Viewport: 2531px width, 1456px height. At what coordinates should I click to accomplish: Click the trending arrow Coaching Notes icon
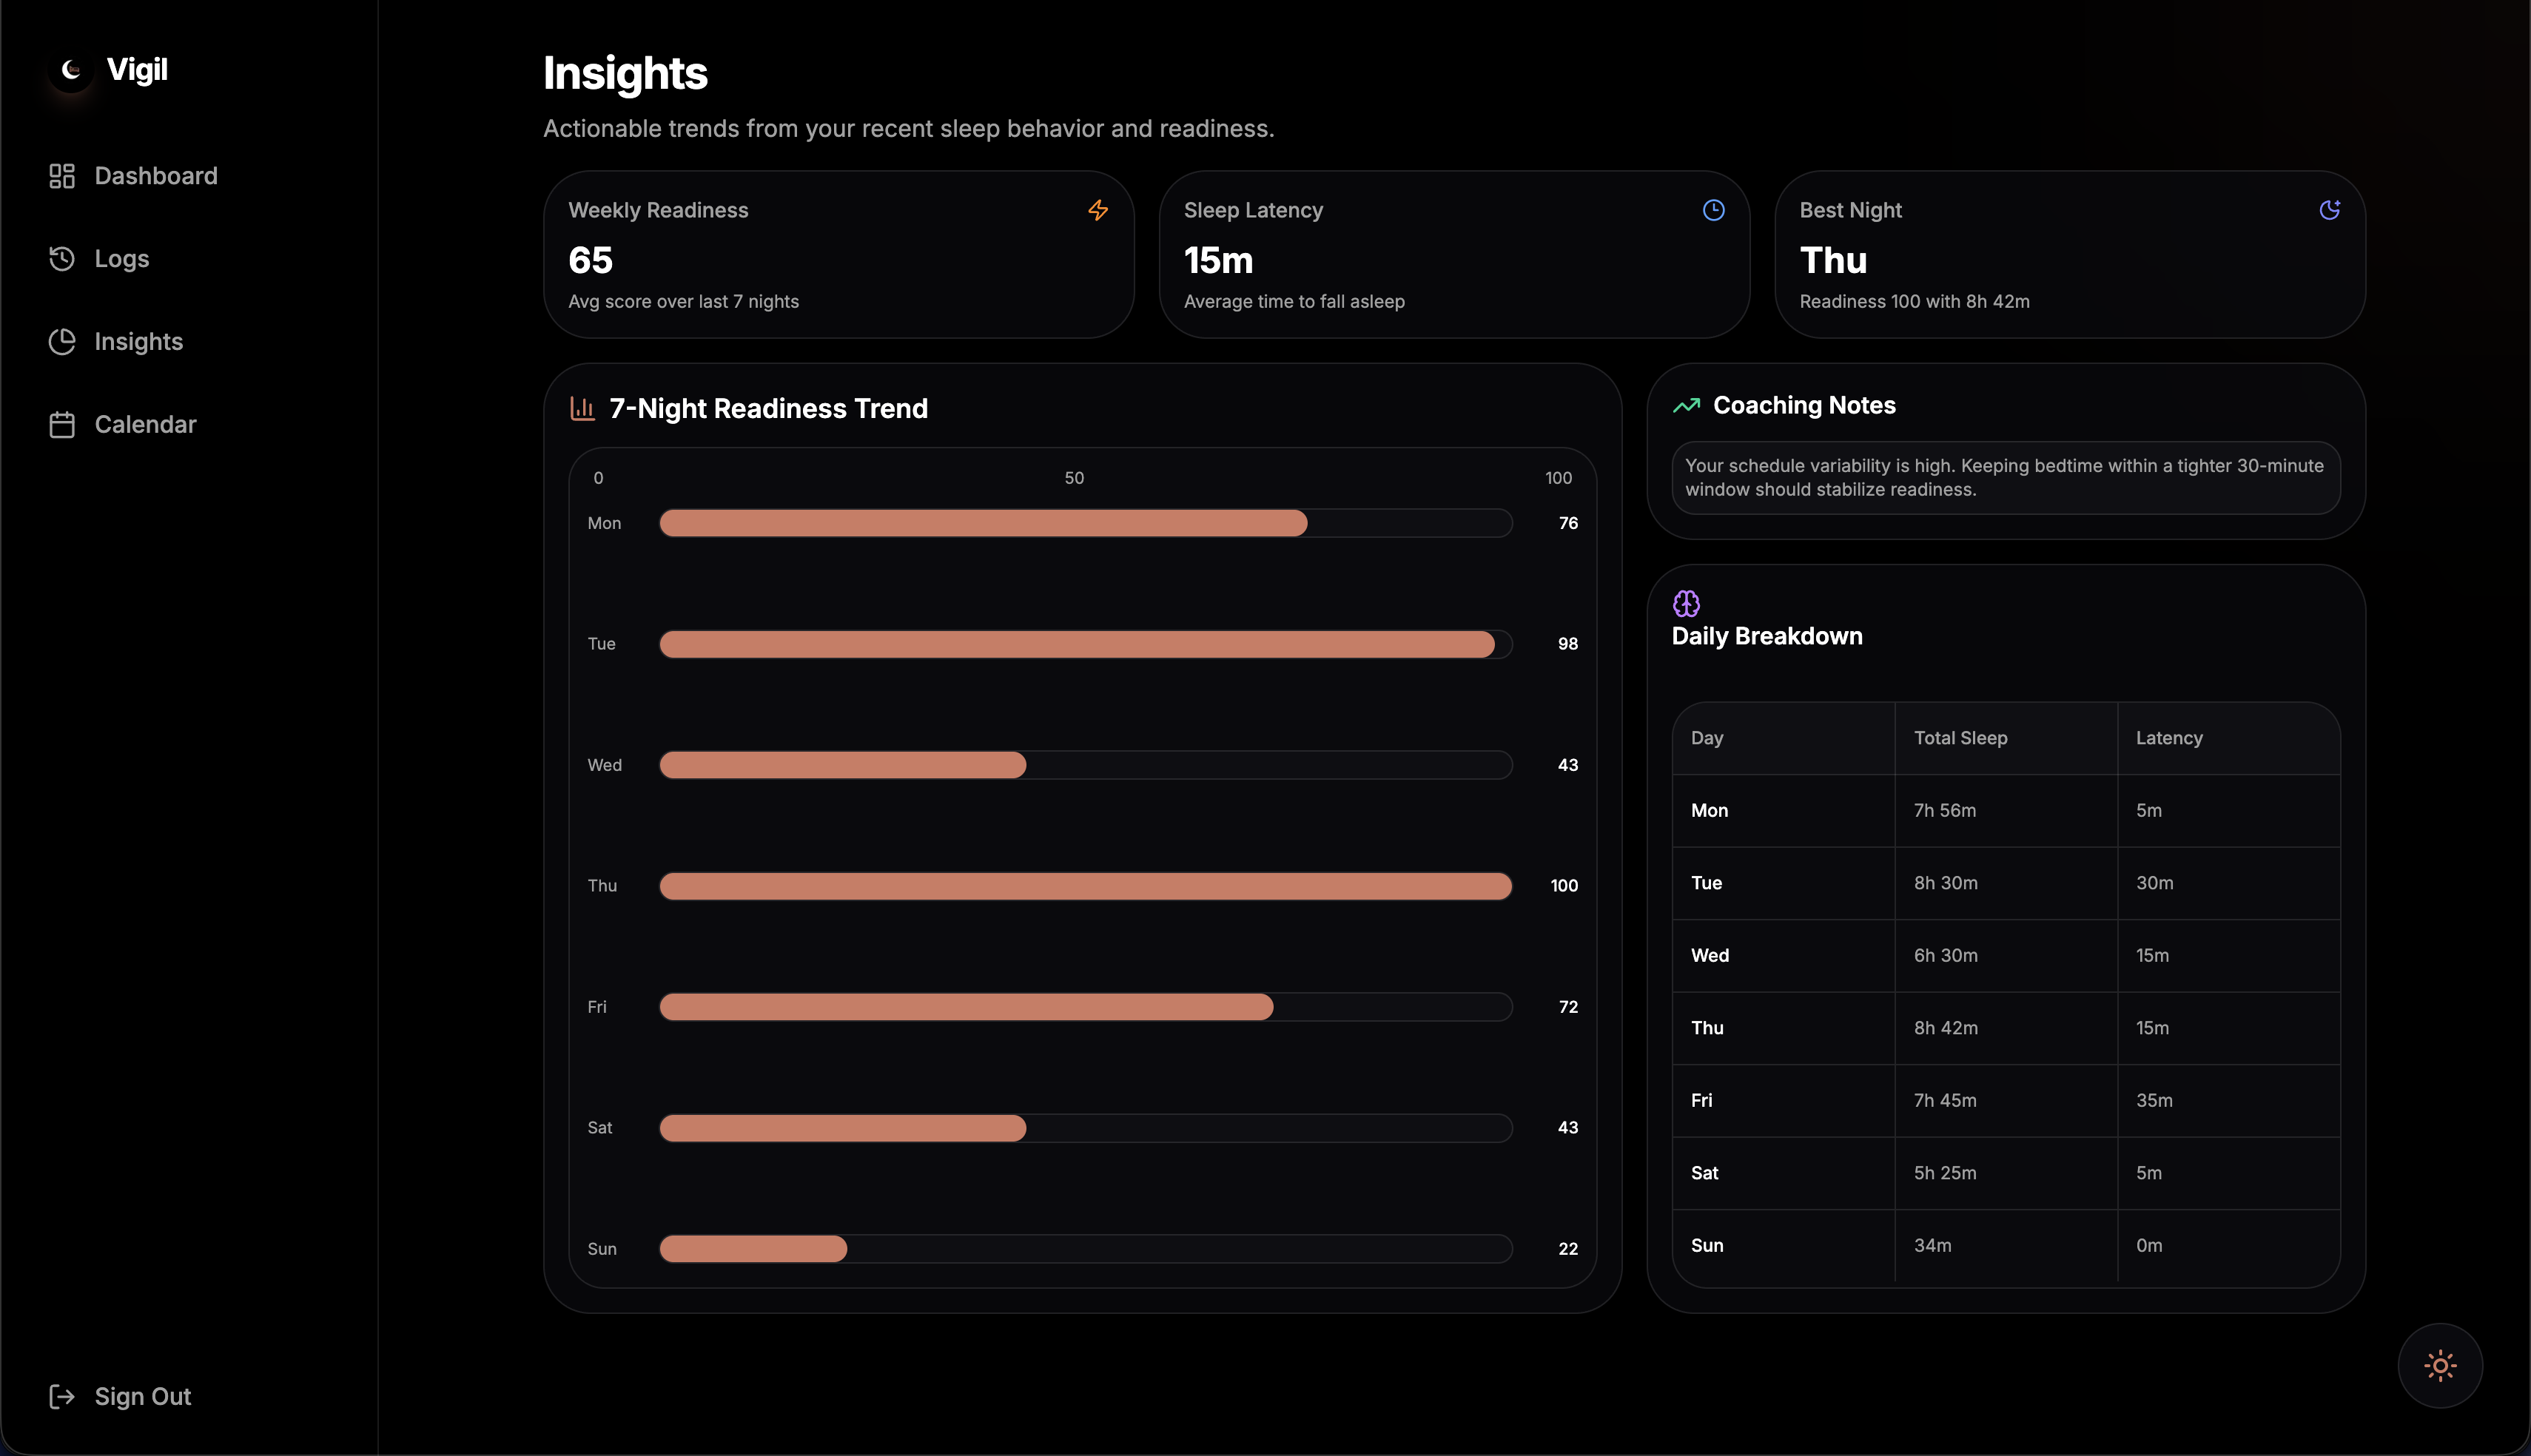click(x=1686, y=405)
